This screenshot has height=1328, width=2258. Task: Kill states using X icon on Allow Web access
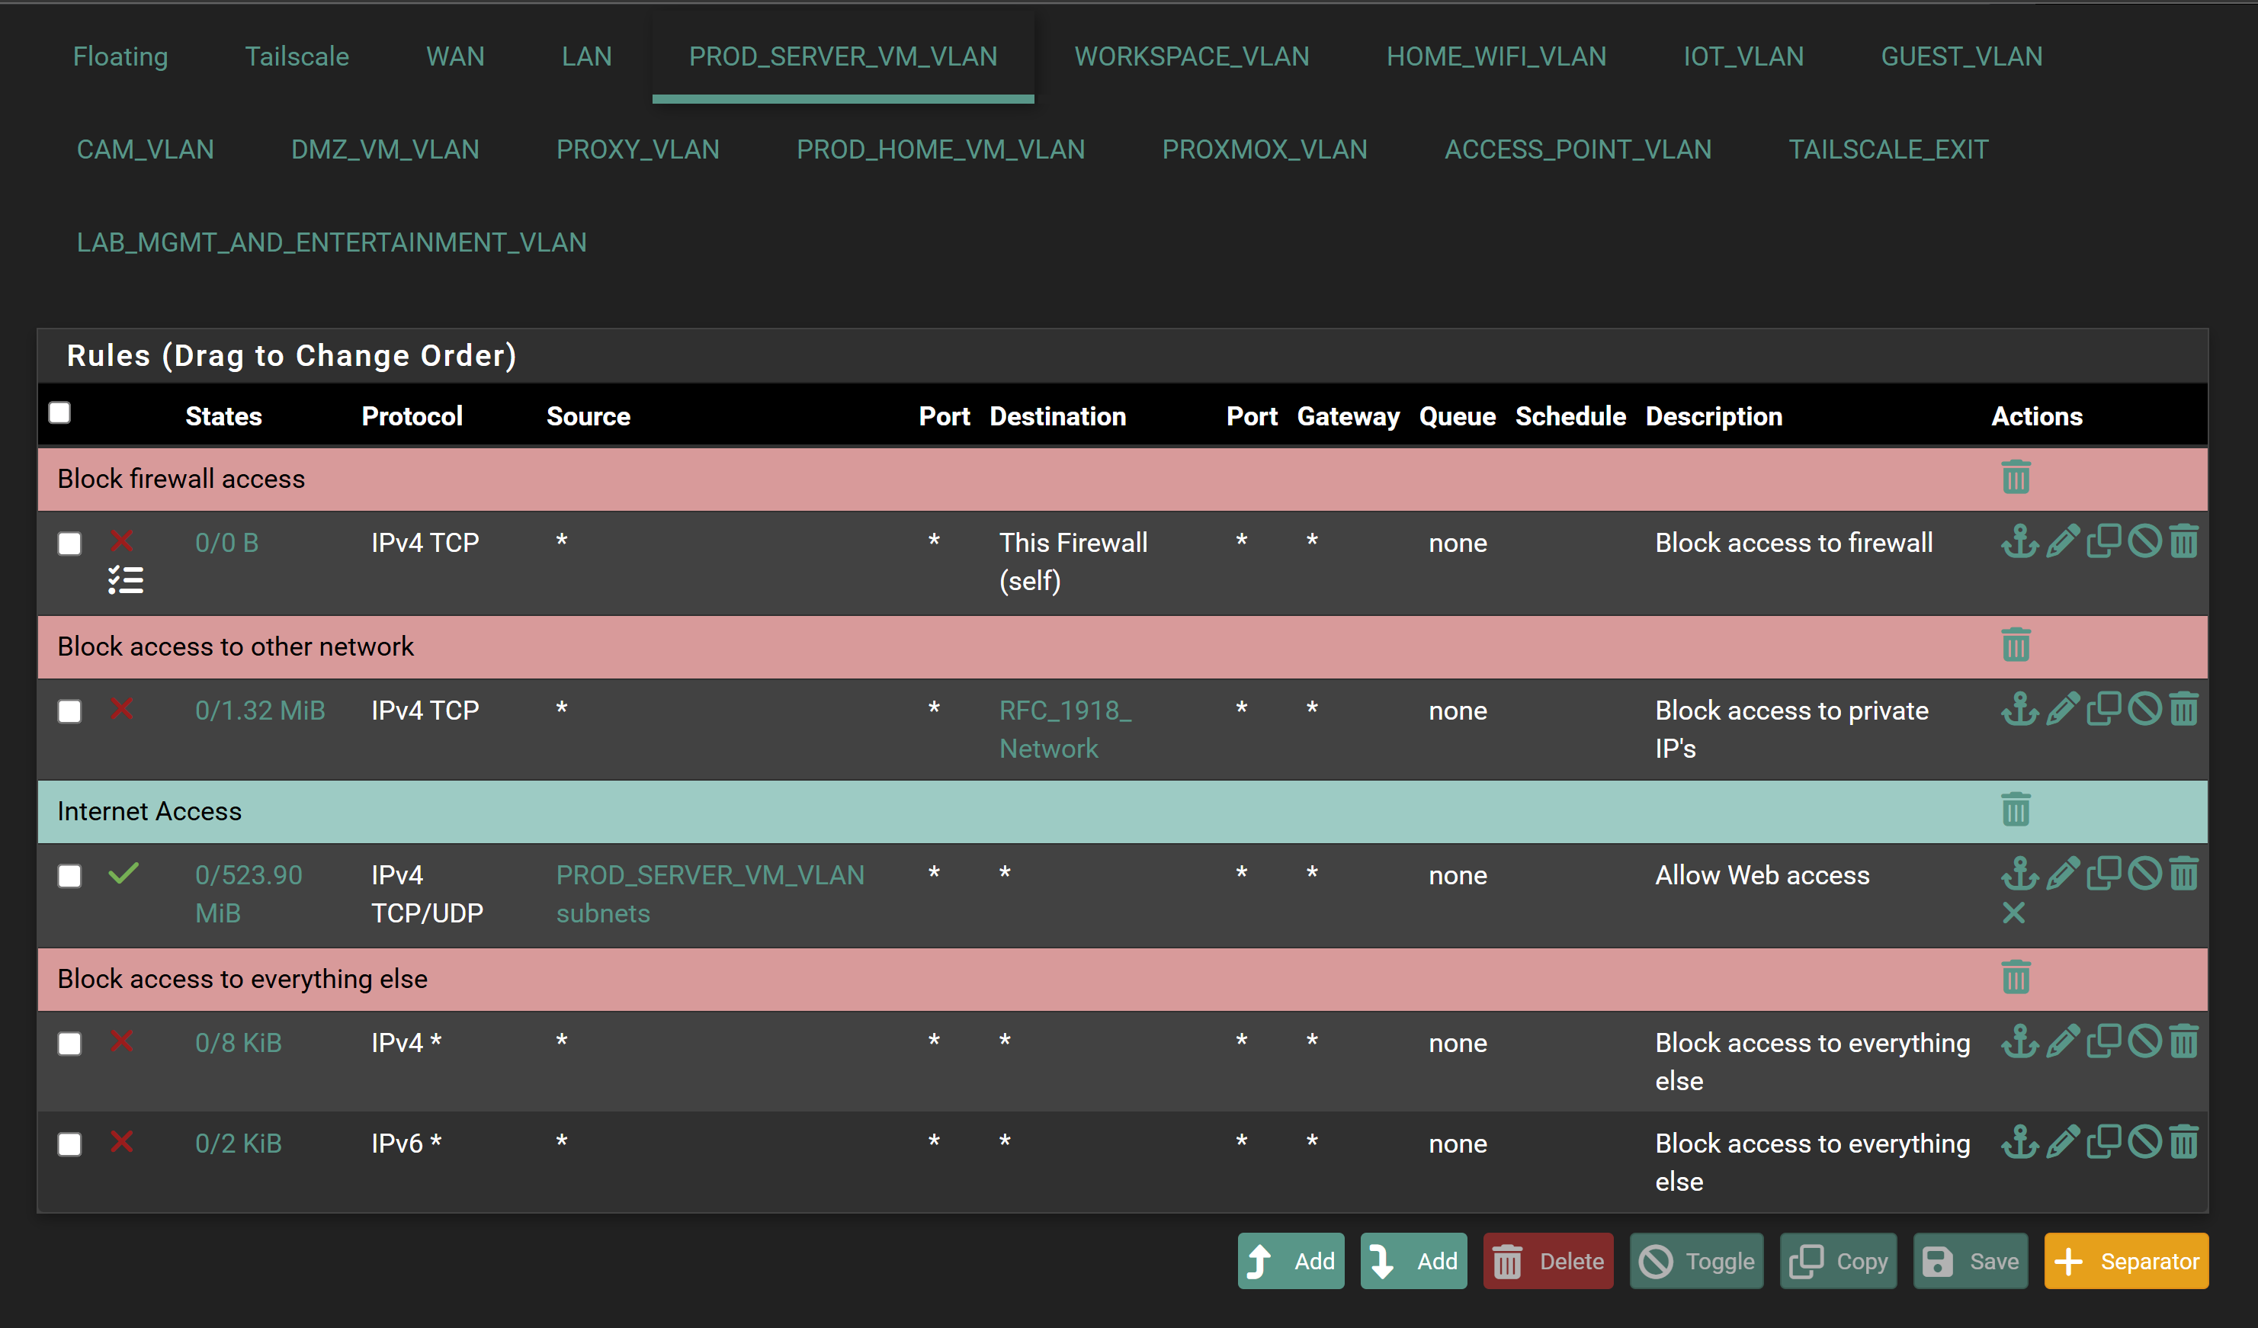click(x=2013, y=913)
